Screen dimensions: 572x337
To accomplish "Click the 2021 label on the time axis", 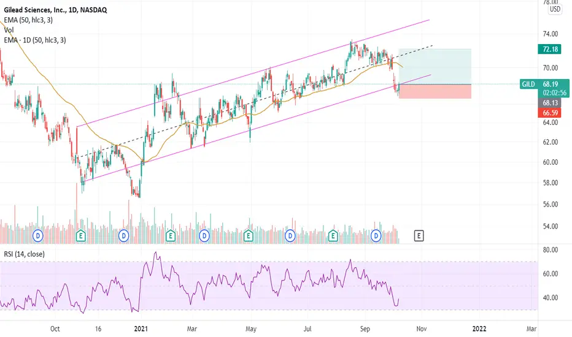I will (x=141, y=329).
